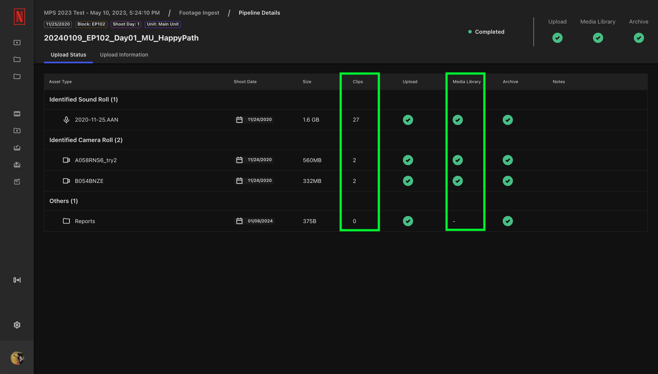Select the microphone icon for sound roll
Screen dimensions: 658x374
(x=66, y=120)
